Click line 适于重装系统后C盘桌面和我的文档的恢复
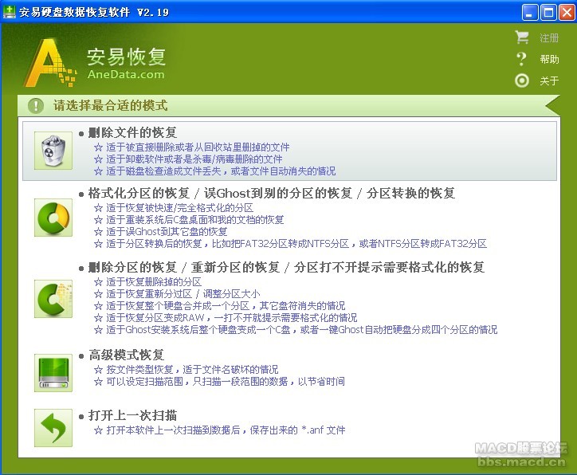577x475 pixels. click(x=195, y=220)
